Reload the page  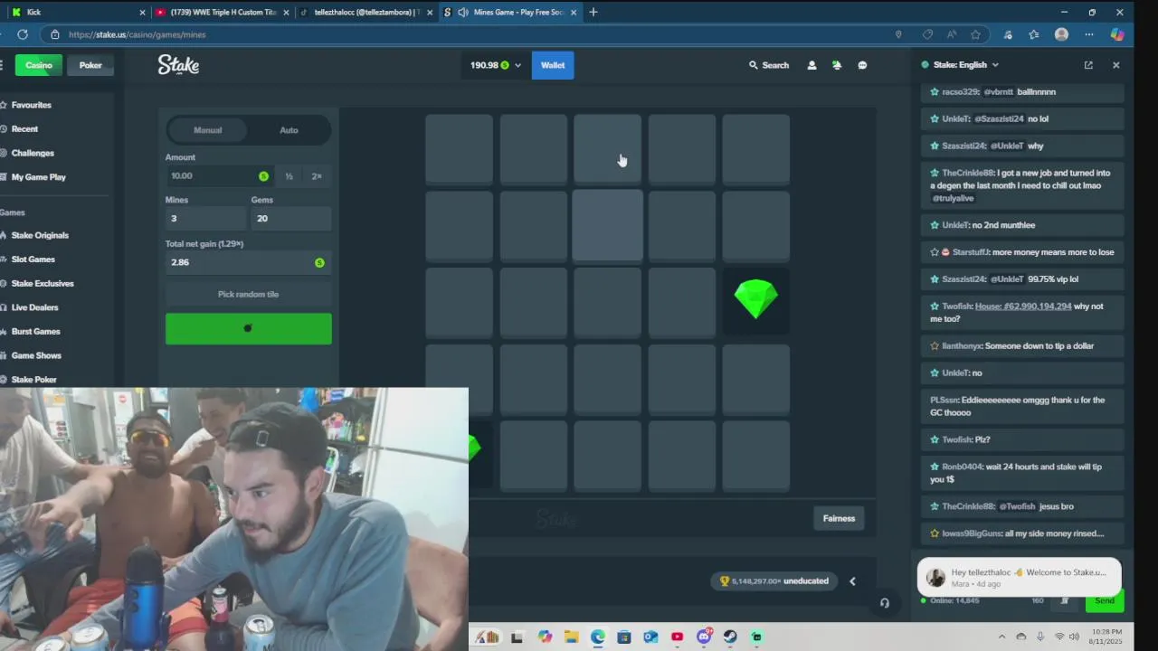[23, 34]
